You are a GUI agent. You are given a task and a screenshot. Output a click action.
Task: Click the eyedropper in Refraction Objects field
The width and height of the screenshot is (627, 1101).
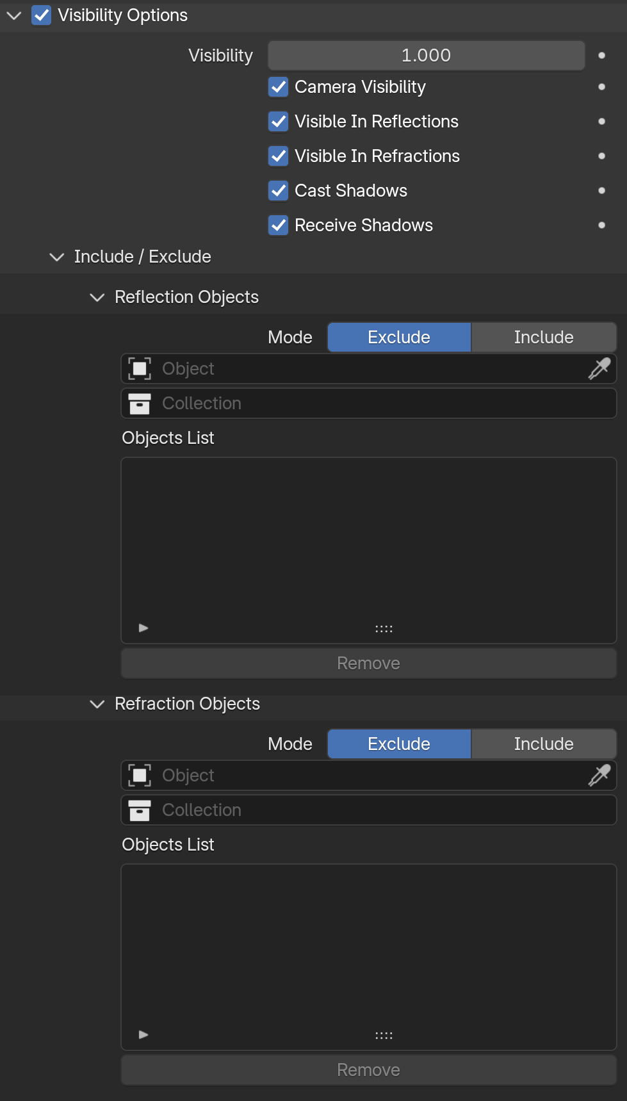tap(599, 776)
